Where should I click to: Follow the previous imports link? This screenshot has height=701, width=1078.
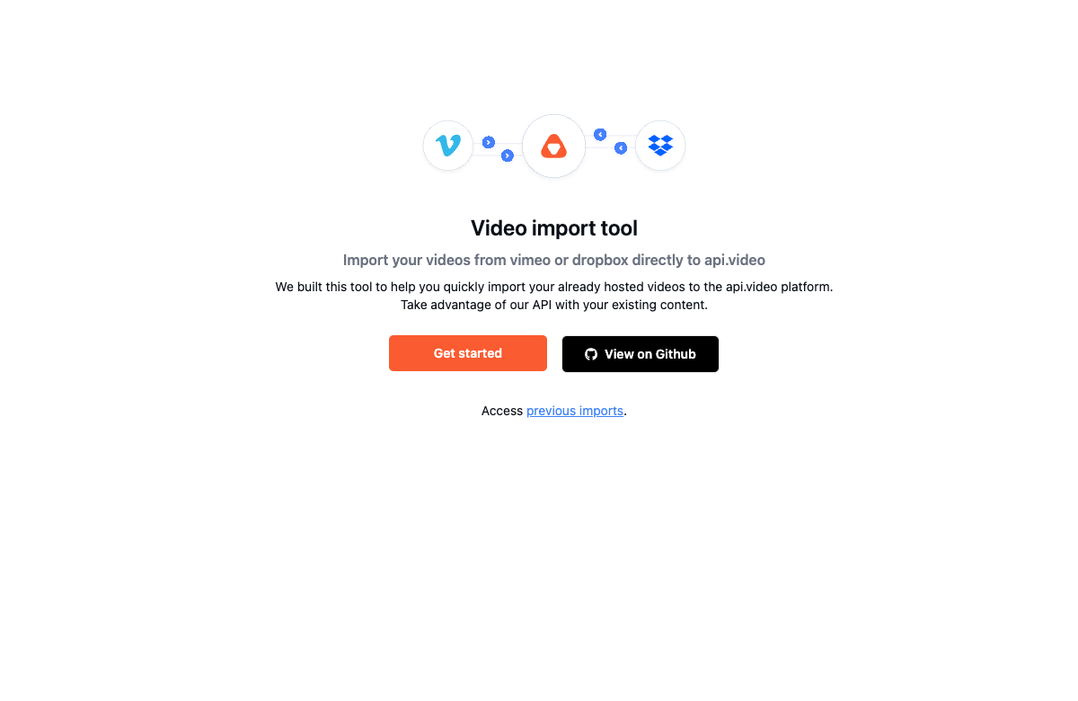pyautogui.click(x=575, y=411)
